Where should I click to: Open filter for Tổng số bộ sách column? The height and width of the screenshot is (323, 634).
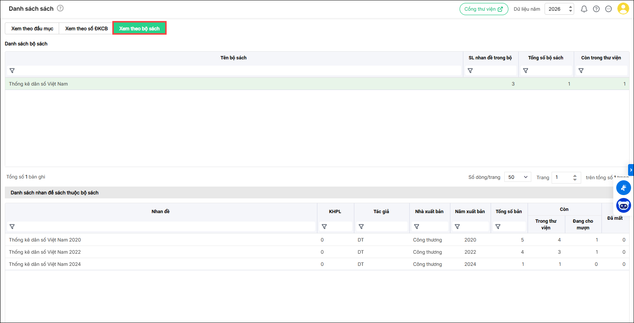click(526, 70)
